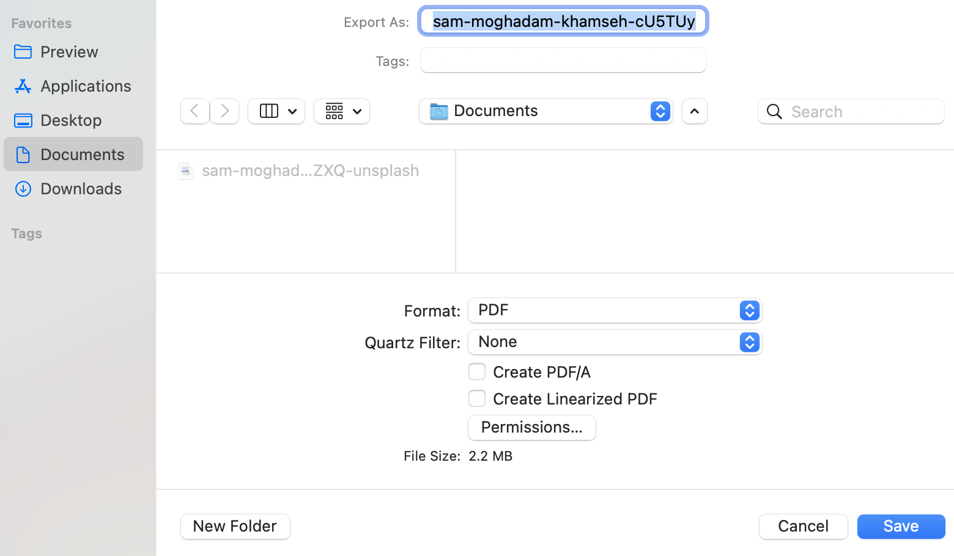Cancel the export dialog
Image resolution: width=954 pixels, height=556 pixels.
(x=803, y=526)
